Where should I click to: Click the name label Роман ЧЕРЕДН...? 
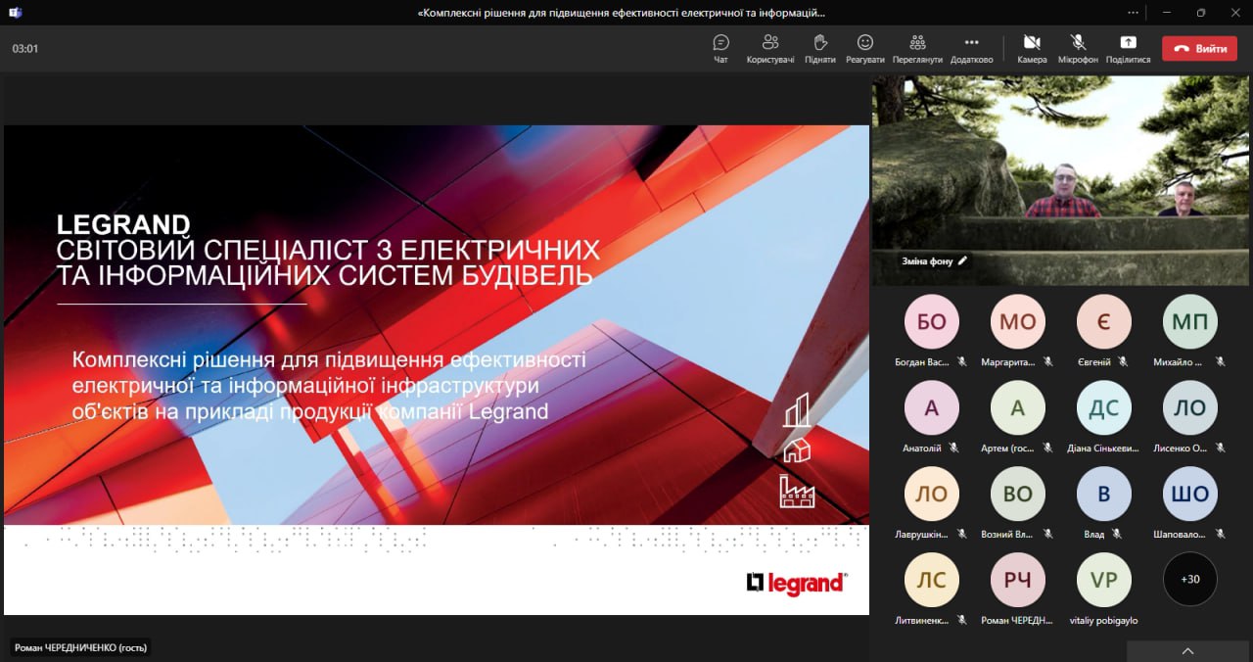(x=1016, y=620)
